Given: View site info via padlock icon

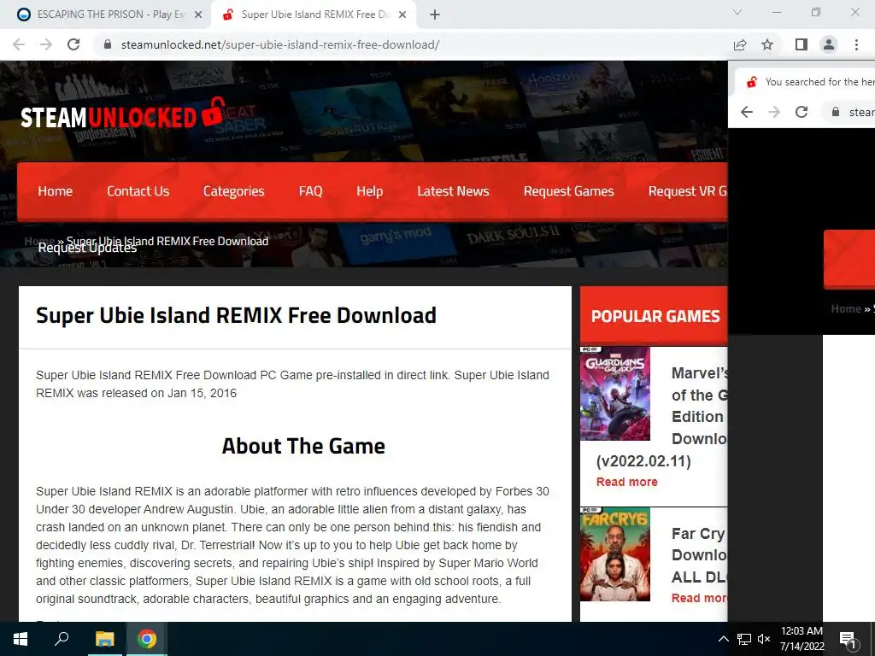Looking at the screenshot, I should pyautogui.click(x=108, y=44).
